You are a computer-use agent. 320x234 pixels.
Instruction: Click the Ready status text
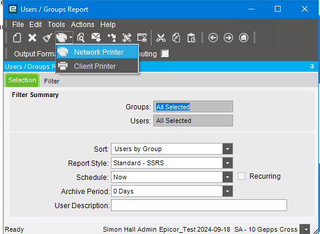pos(14,229)
